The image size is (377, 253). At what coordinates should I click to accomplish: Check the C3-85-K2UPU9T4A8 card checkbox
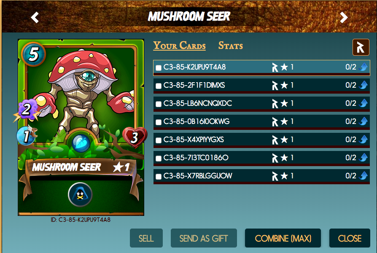(159, 68)
